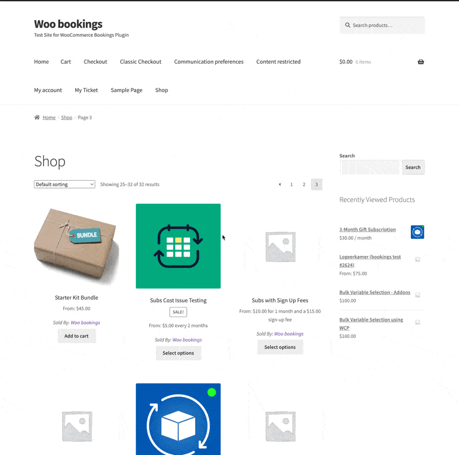Click Woo bookings vendor under Starter Kit Bundle

point(85,322)
